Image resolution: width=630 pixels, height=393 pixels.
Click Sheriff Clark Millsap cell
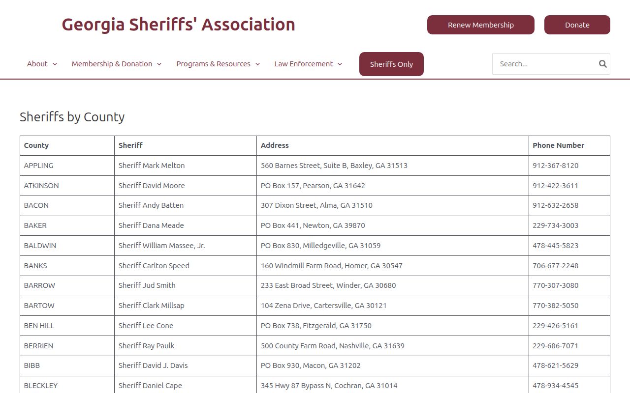[x=186, y=306]
